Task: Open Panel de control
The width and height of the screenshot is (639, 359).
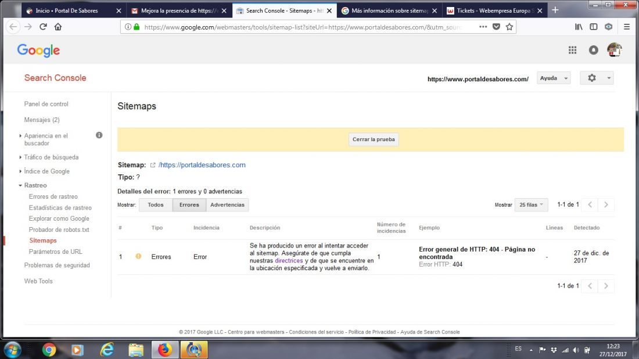Action: 46,104
